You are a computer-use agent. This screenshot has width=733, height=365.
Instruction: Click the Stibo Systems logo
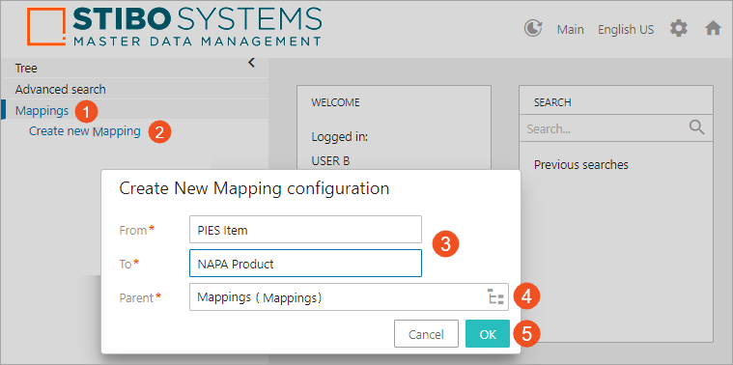point(175,27)
